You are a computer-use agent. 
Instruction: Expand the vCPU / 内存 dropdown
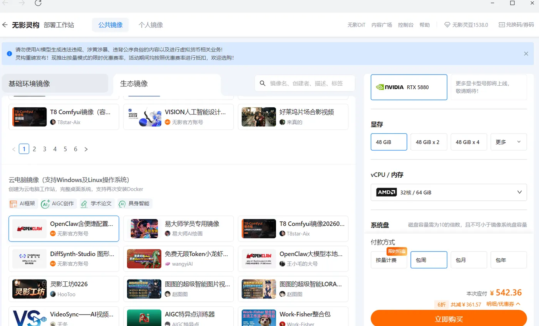pyautogui.click(x=449, y=192)
